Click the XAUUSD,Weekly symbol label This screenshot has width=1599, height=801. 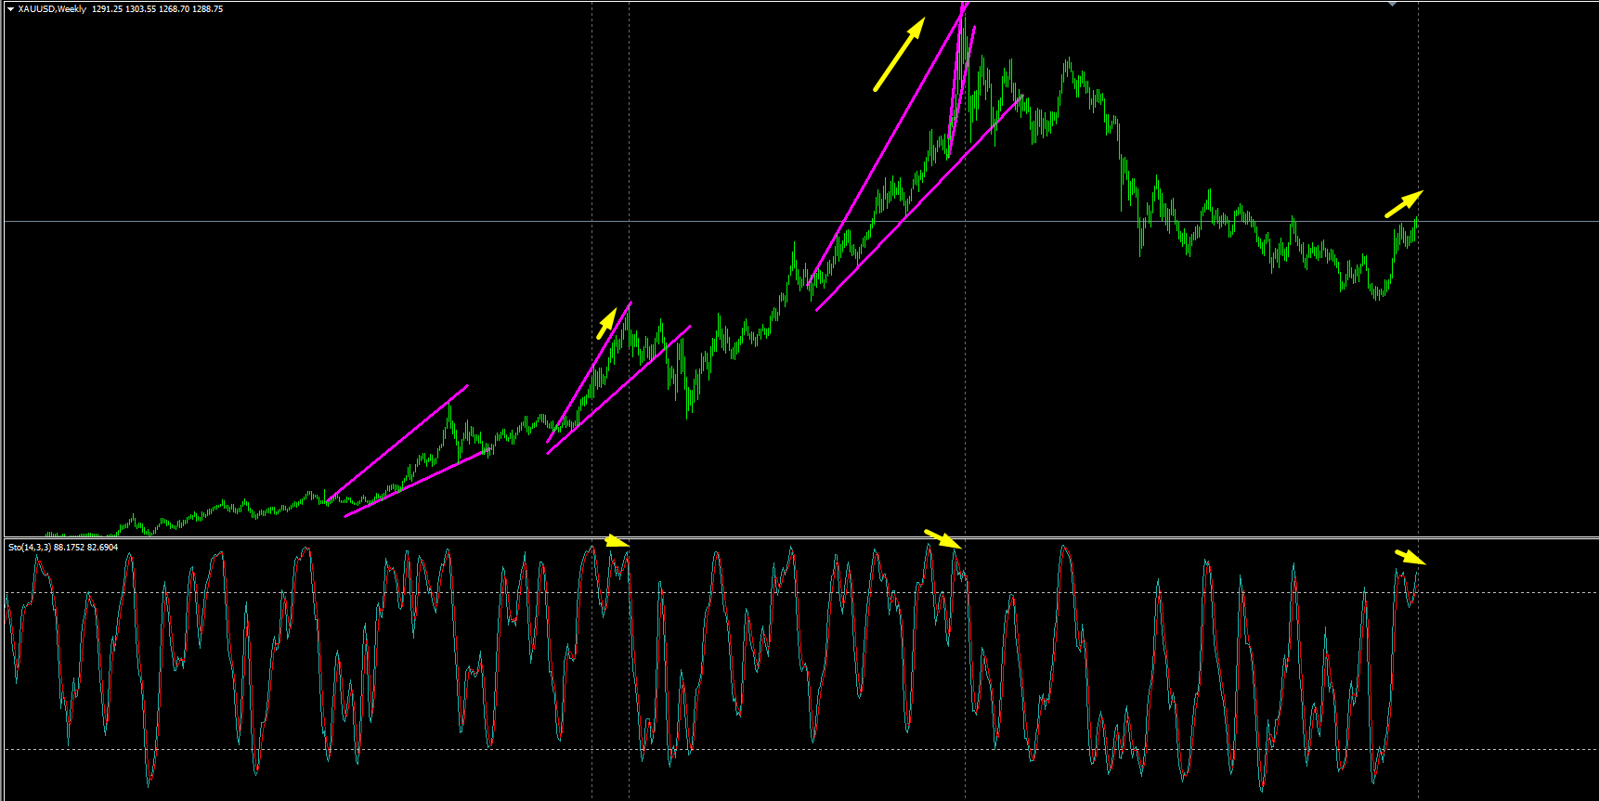click(52, 9)
